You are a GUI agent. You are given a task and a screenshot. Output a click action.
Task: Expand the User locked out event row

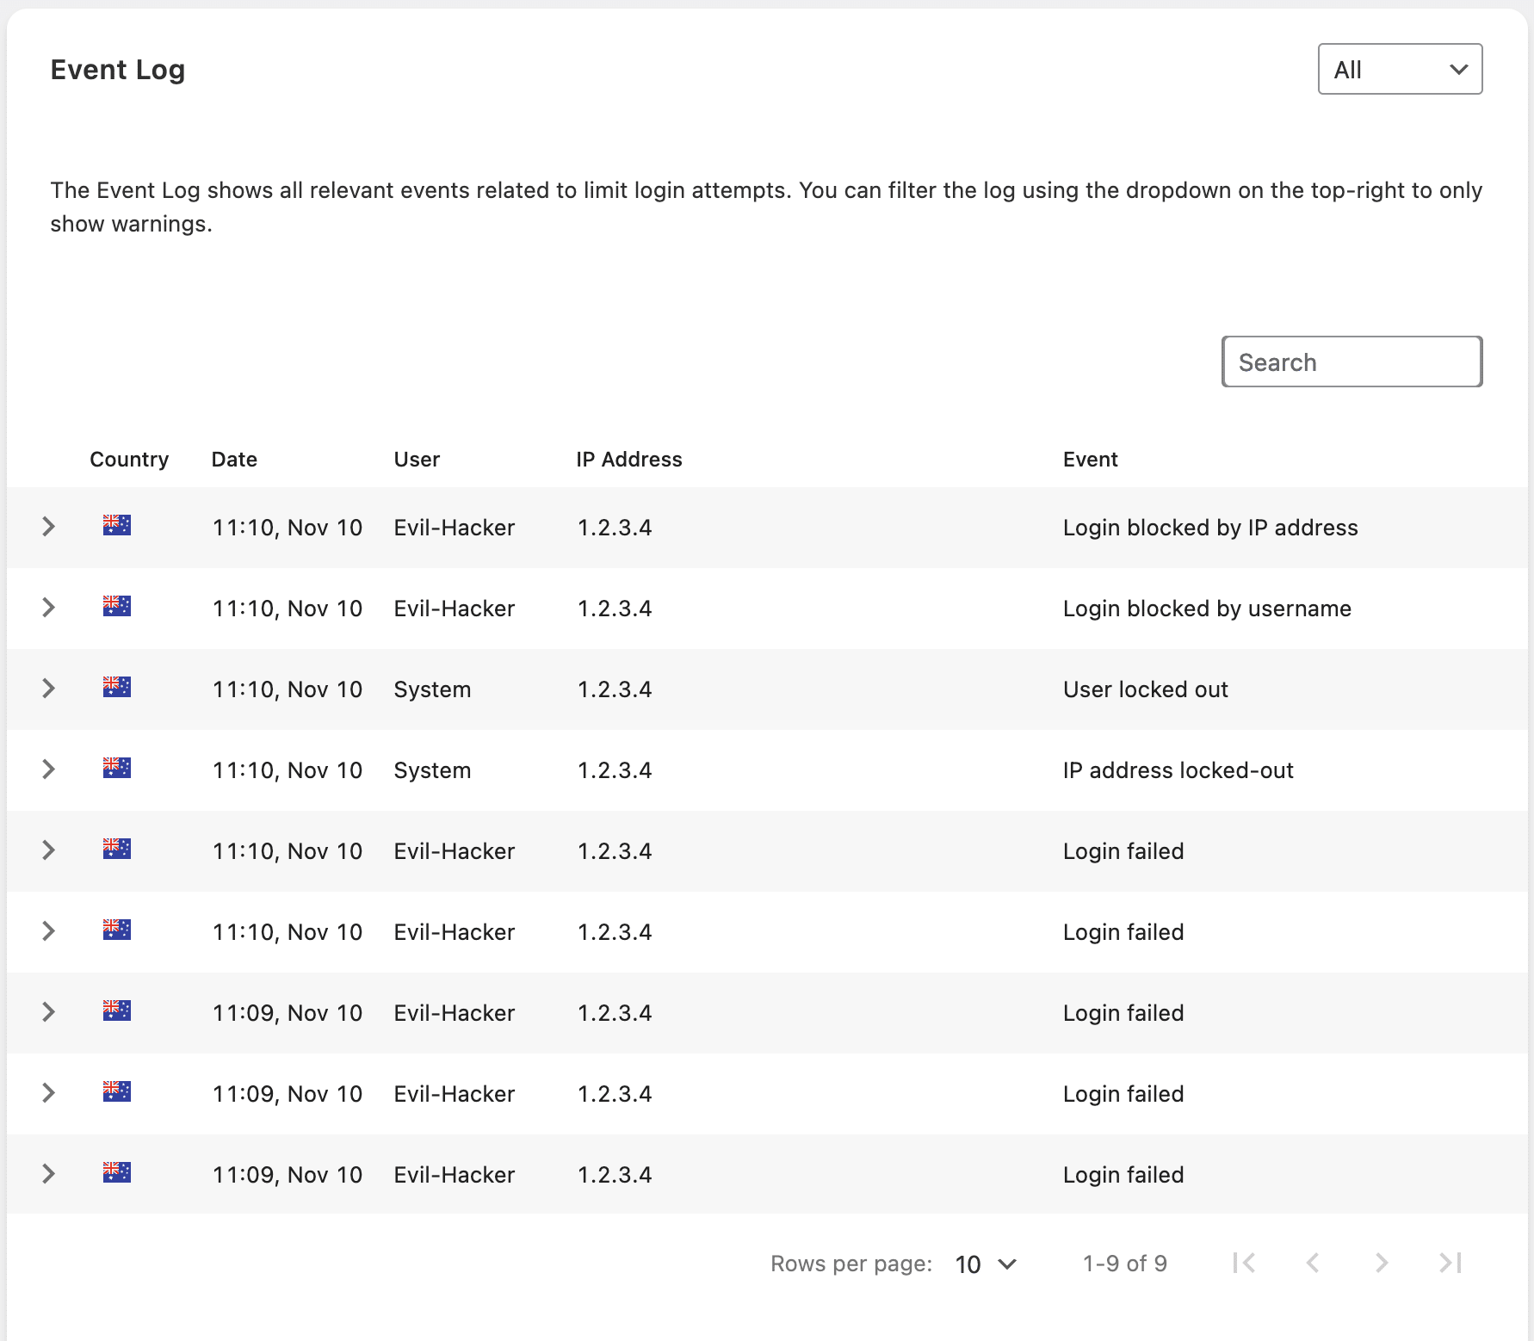[x=48, y=689]
